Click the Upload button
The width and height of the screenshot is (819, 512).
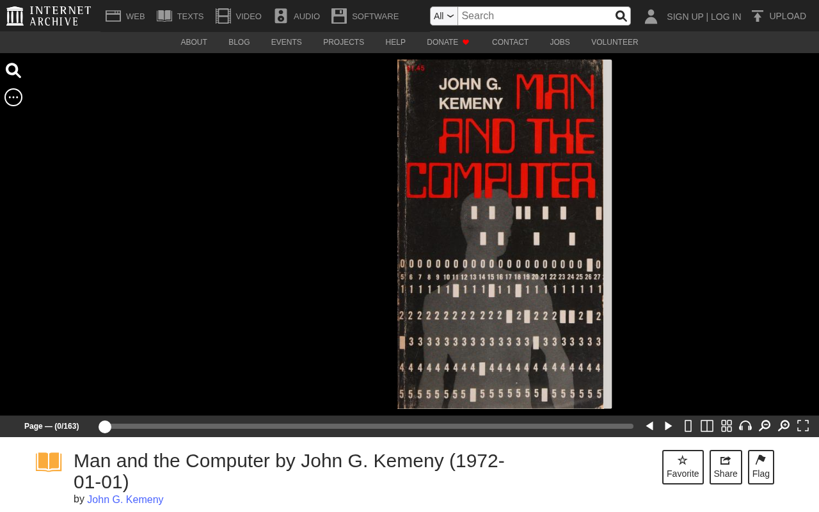[778, 16]
